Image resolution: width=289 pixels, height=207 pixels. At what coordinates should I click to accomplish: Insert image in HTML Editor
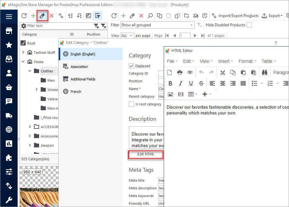(170, 95)
